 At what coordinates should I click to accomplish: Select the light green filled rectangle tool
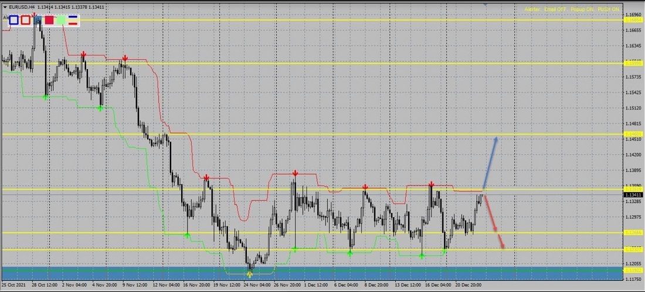pos(61,20)
